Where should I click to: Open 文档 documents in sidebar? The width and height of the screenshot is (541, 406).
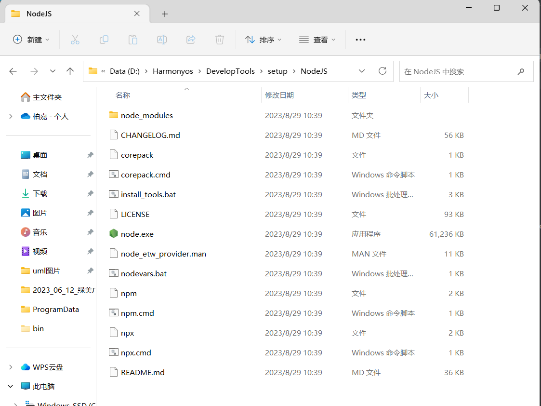click(x=34, y=175)
